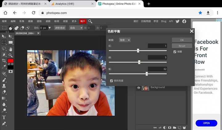
Task: Hide the Background layer with eye icon
Action: [139, 88]
